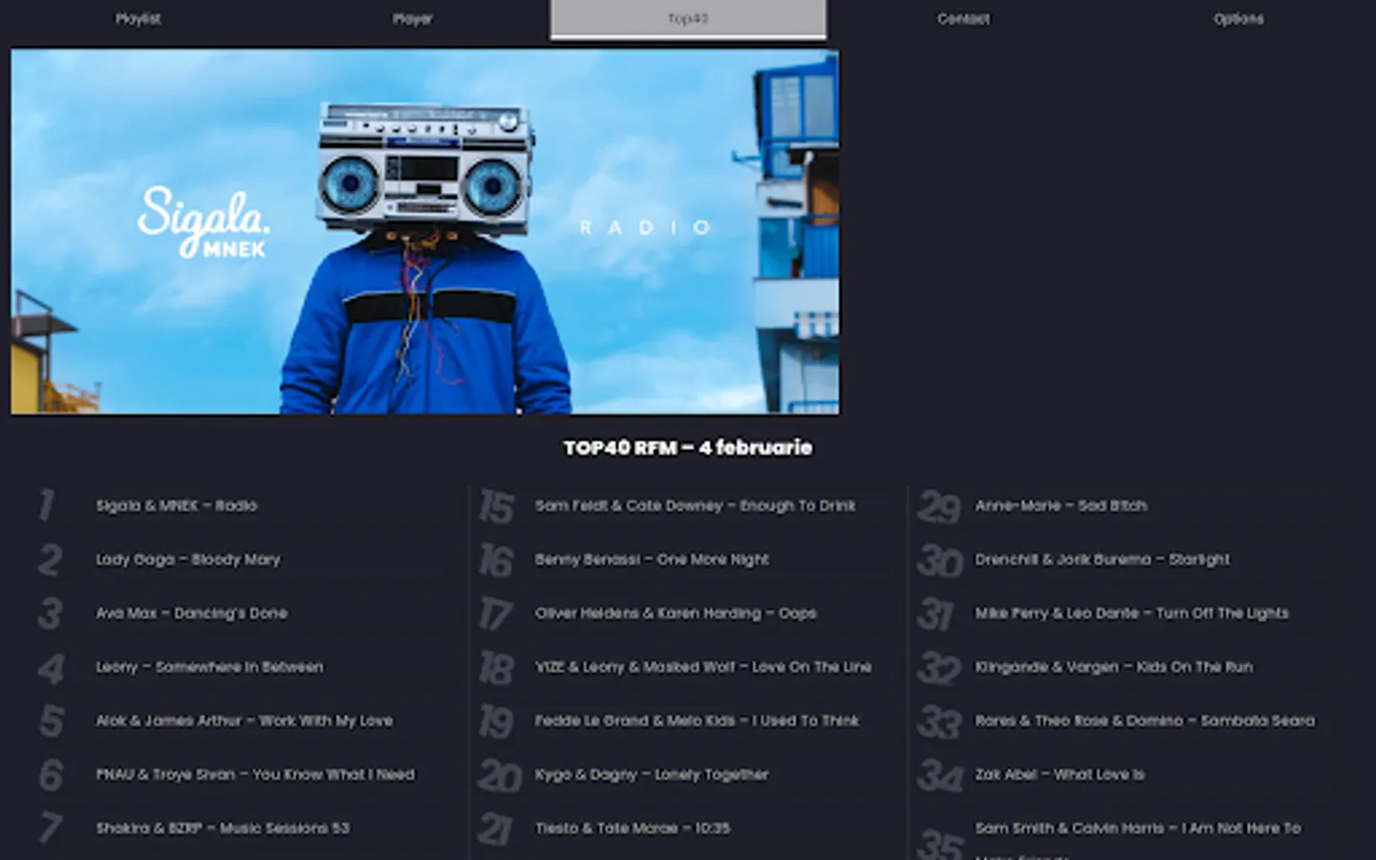This screenshot has width=1376, height=860.
Task: Click chart position number 19
Action: point(497,722)
